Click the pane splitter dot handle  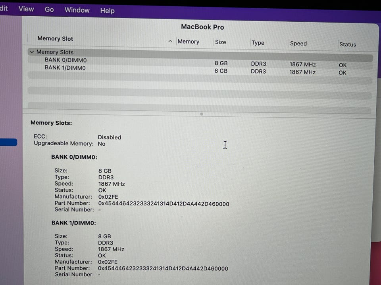pos(201,114)
